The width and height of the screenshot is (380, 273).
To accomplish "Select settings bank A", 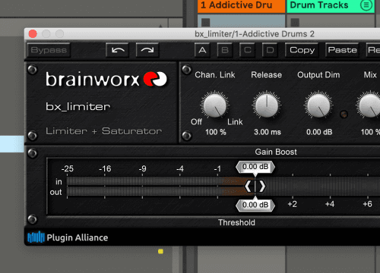I will 202,50.
